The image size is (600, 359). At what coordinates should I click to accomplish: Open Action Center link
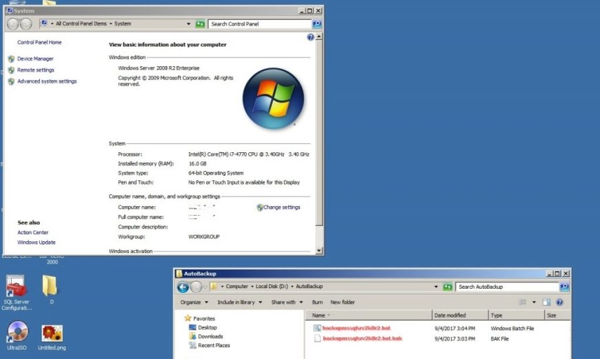click(33, 232)
